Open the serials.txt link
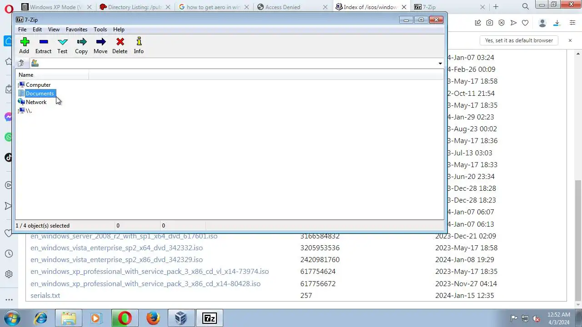Image resolution: width=582 pixels, height=327 pixels. 45,295
